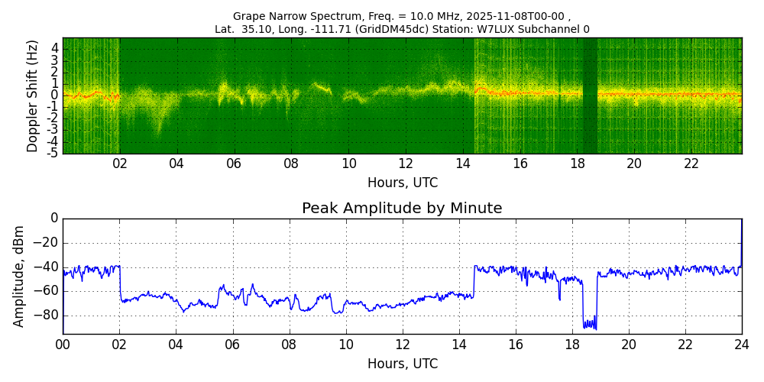
Task: Click the "Amplitude, dBm" y-axis label
Action: [x=20, y=276]
